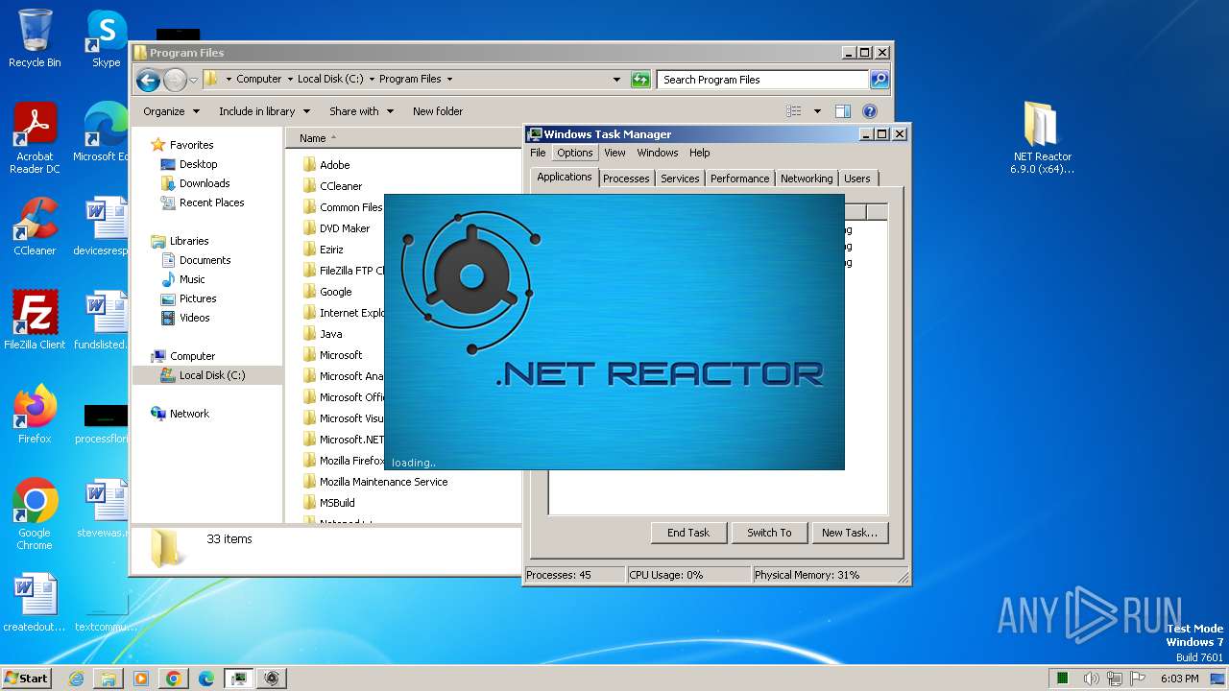Click the refresh button in Explorer address bar

640,80
